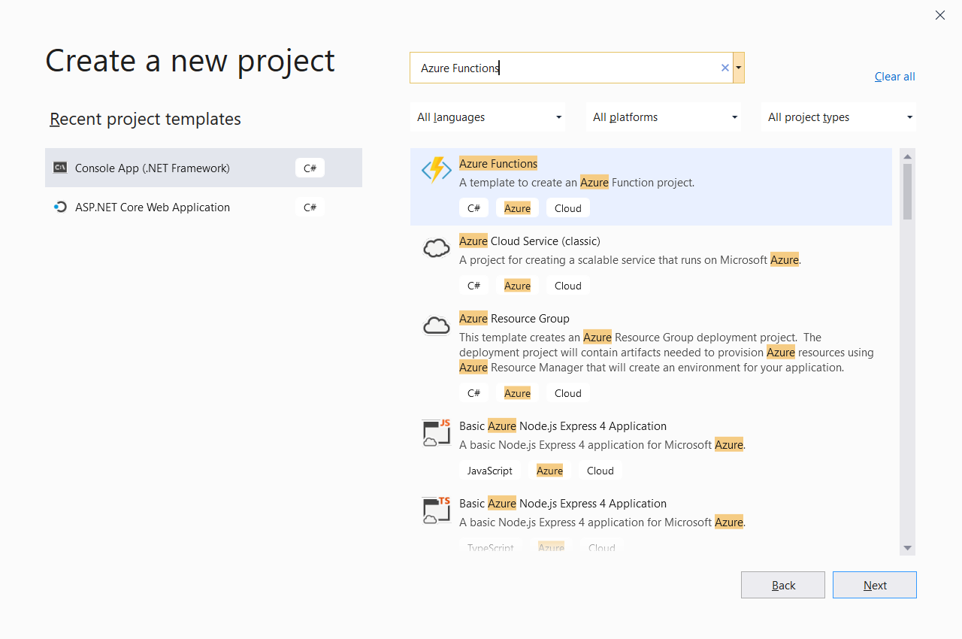Viewport: 962px width, 639px height.
Task: Select Basic Azure Node.js Express 4 TypeScript template
Action: click(651, 522)
